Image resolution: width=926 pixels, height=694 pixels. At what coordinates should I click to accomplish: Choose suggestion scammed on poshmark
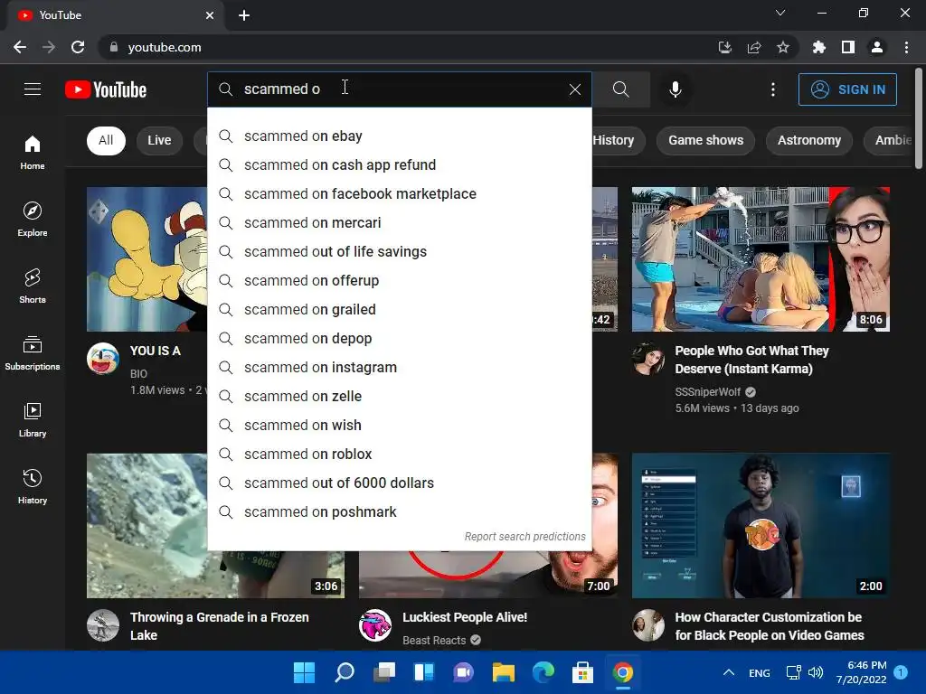click(400, 512)
